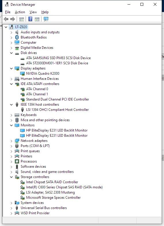Select the LT-Z820 computer name

pyautogui.click(x=21, y=27)
